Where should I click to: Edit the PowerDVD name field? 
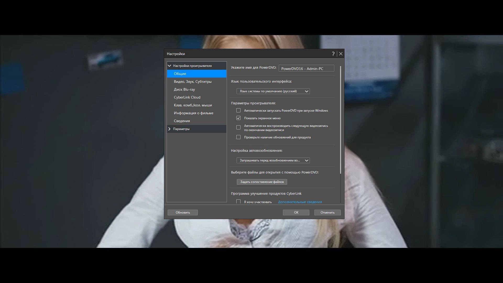click(x=306, y=68)
